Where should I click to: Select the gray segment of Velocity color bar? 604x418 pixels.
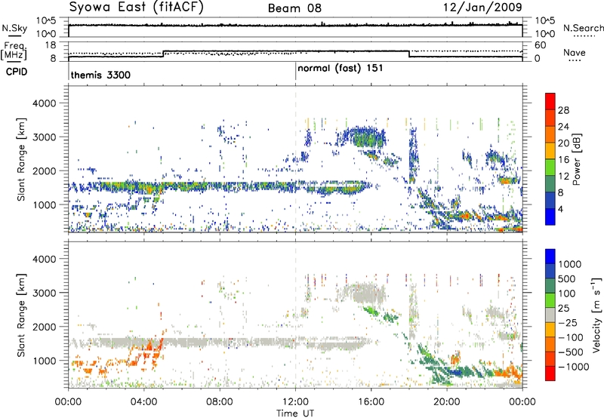pos(550,315)
